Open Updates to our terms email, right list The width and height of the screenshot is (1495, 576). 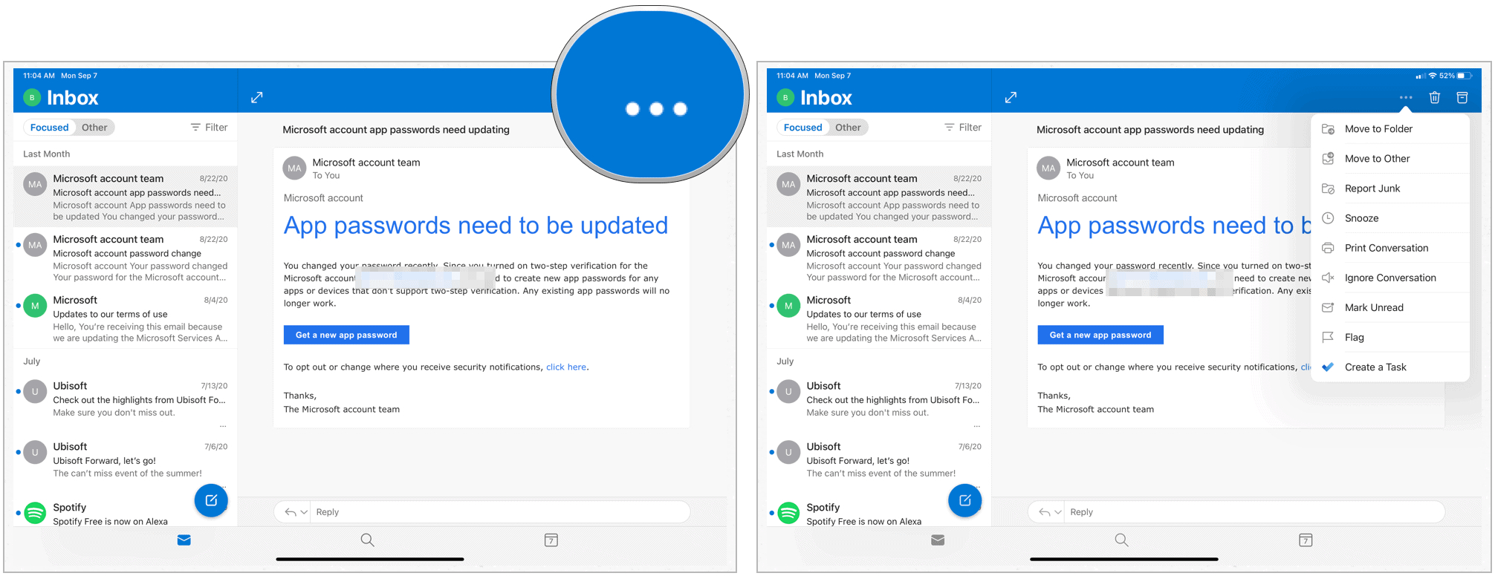pos(879,318)
